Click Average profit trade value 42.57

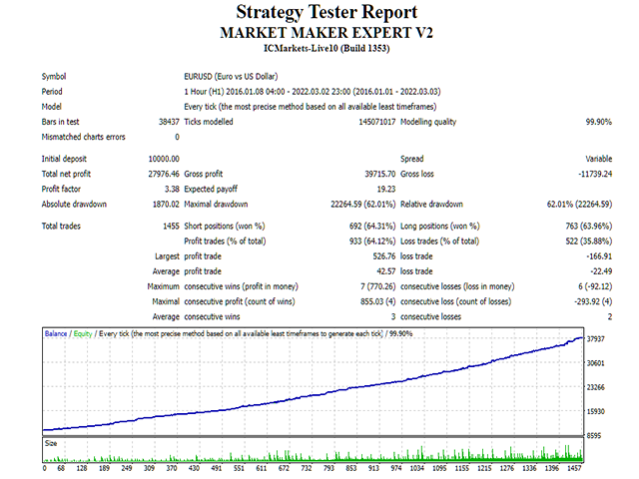(x=386, y=271)
